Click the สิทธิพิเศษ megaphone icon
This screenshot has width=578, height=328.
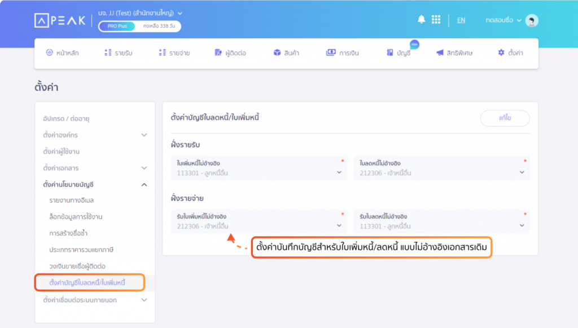pyautogui.click(x=440, y=52)
